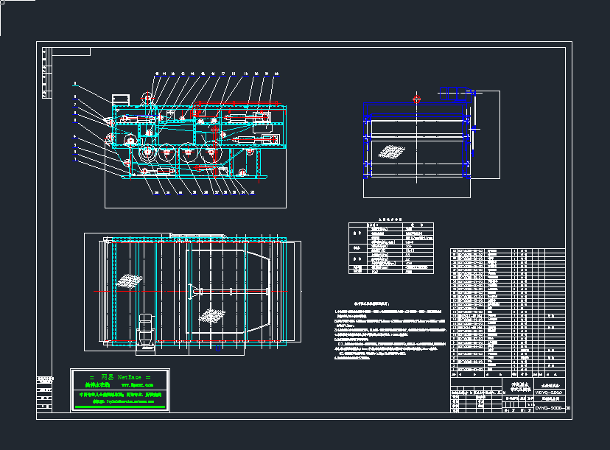Select the red centerline marker atop end view
Viewport: 610px width, 450px height.
(x=416, y=97)
